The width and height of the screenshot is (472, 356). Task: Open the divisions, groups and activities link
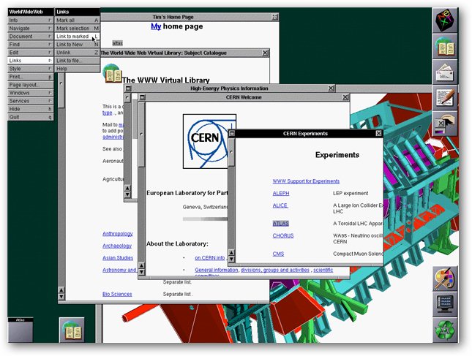click(275, 270)
